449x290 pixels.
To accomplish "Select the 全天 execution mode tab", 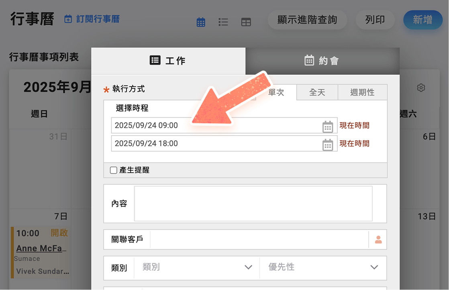I will click(317, 92).
